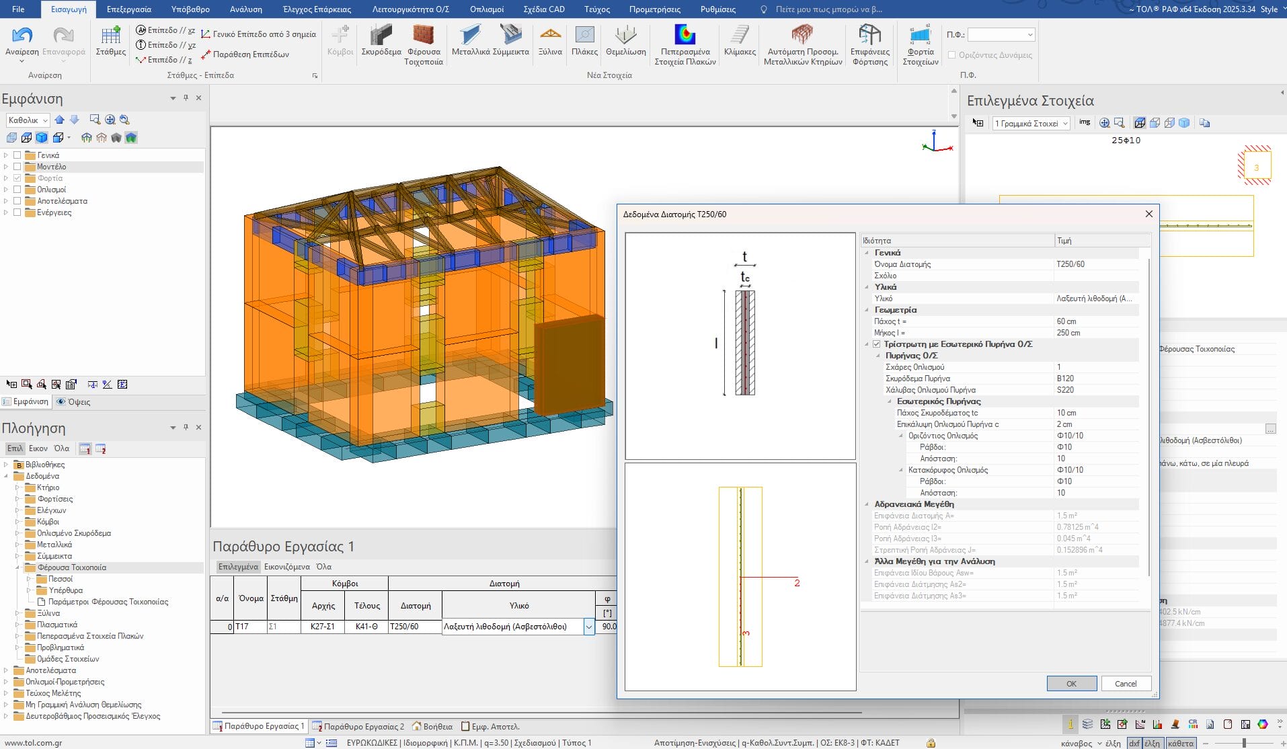Viewport: 1287px width, 749px height.
Task: Select the Φέρουσα Τοιχοποιία brick wall tool
Action: [x=423, y=36]
